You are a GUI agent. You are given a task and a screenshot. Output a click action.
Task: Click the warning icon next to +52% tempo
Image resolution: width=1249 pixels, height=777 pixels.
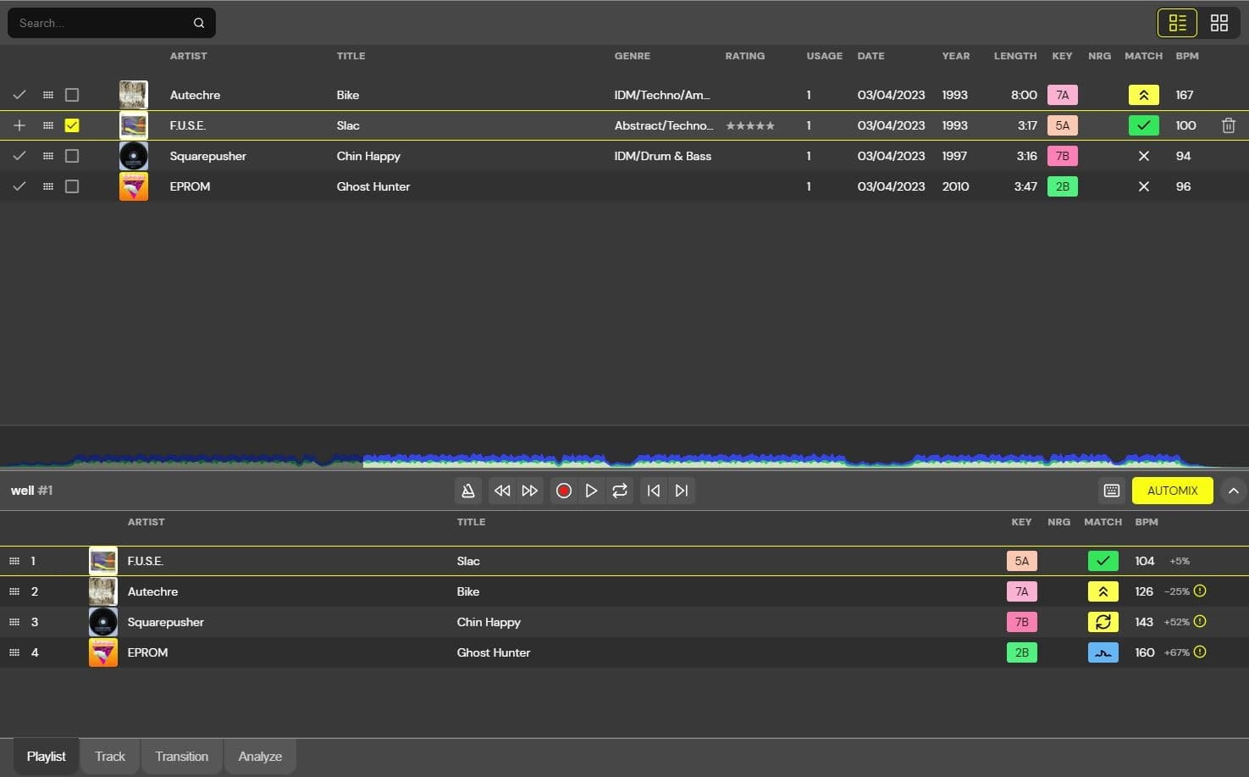(x=1200, y=622)
